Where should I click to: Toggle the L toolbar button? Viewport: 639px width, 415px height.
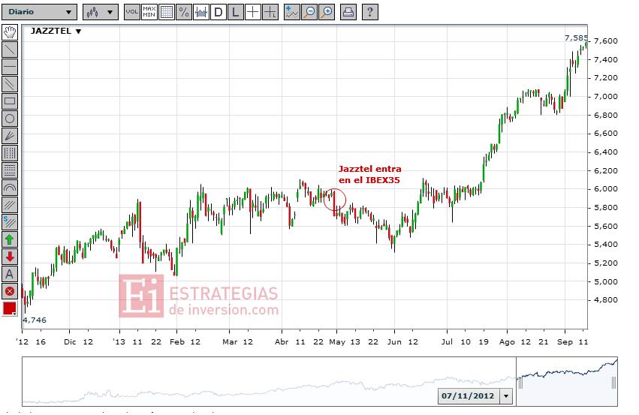[x=236, y=12]
